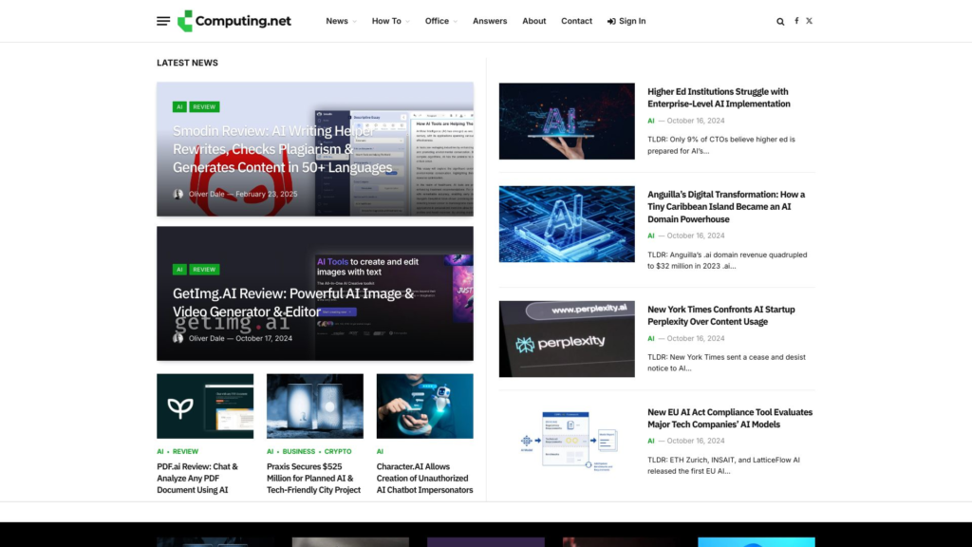
Task: Expand the News dropdown menu
Action: 341,21
